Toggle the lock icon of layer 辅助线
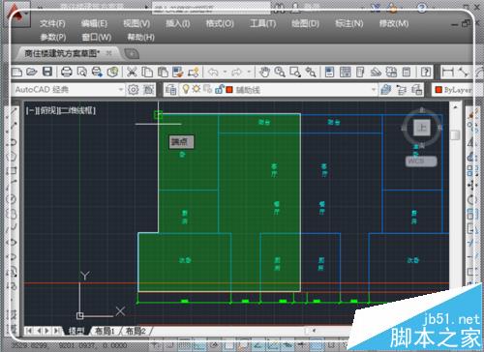The width and height of the screenshot is (484, 352). coord(219,89)
